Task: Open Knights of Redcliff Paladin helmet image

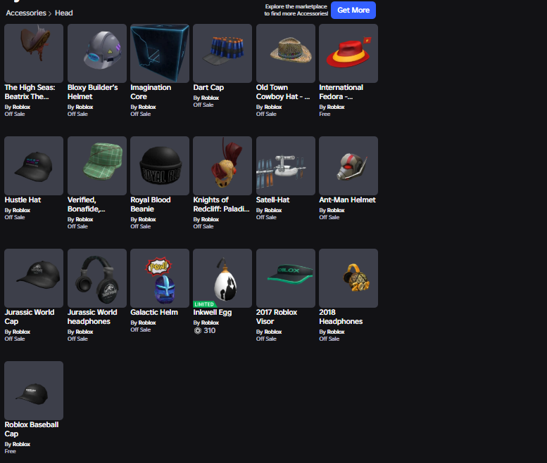Action: click(x=222, y=166)
